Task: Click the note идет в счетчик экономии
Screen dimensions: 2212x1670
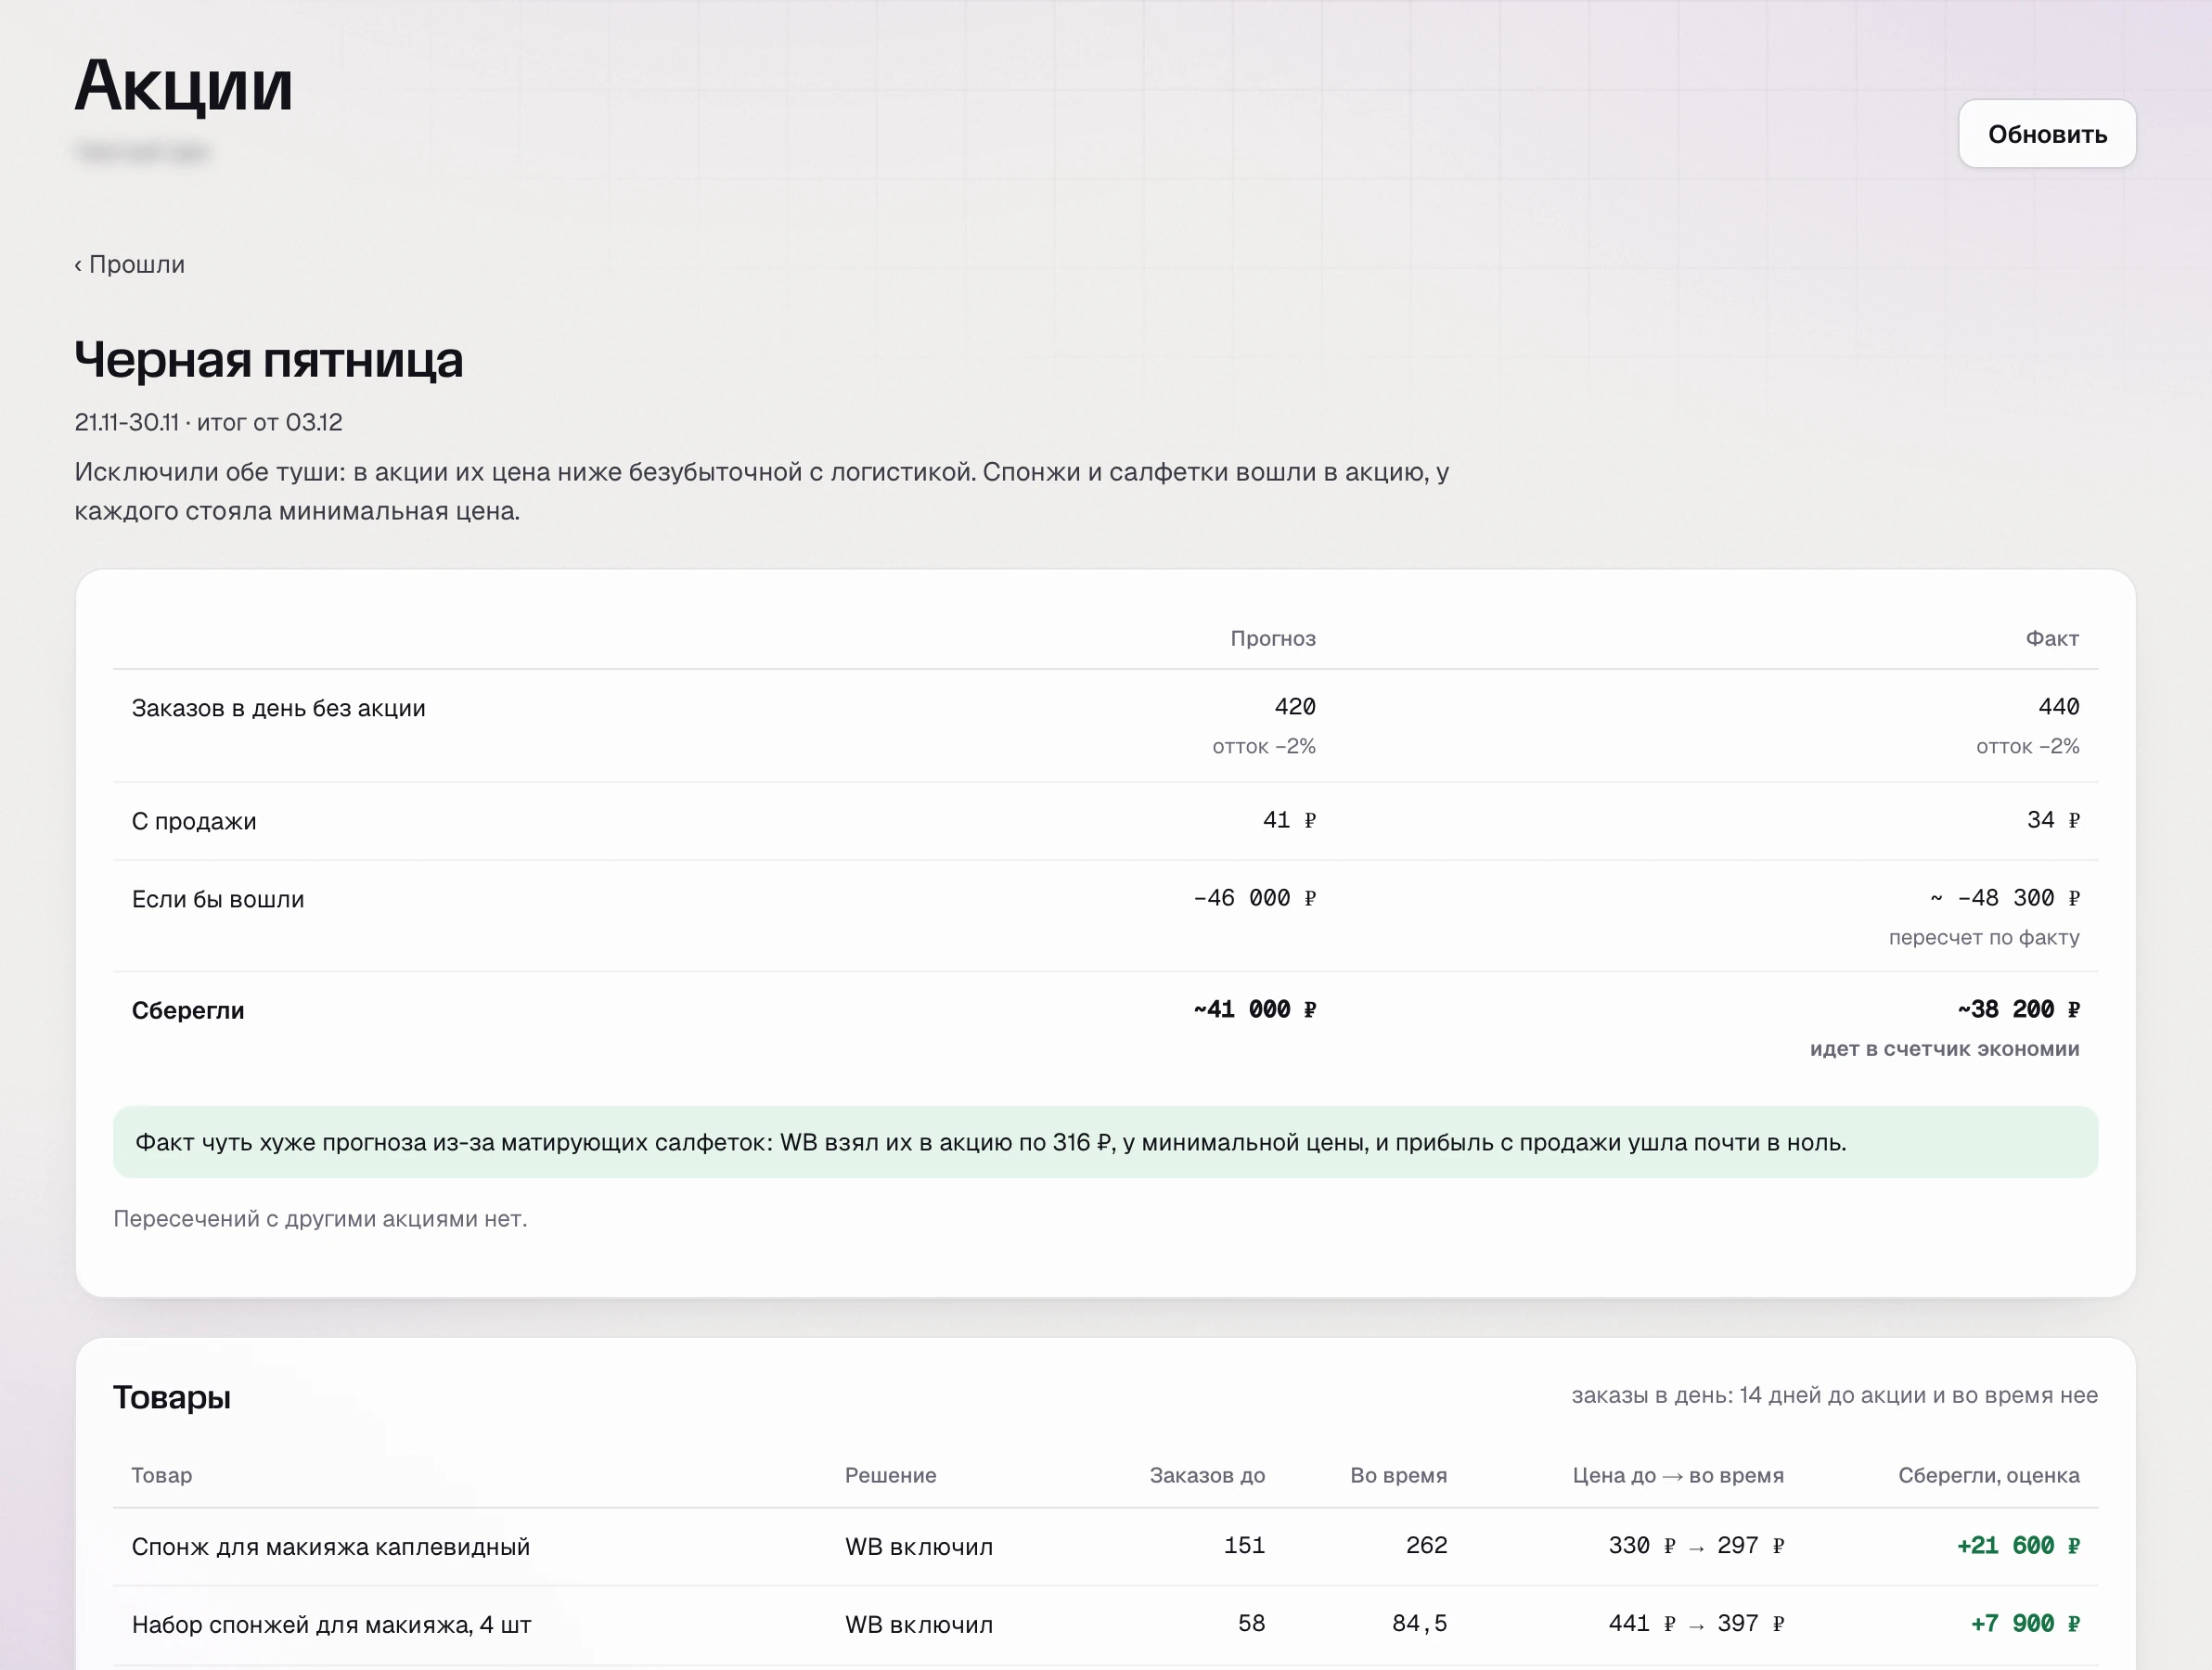Action: coord(1944,1049)
